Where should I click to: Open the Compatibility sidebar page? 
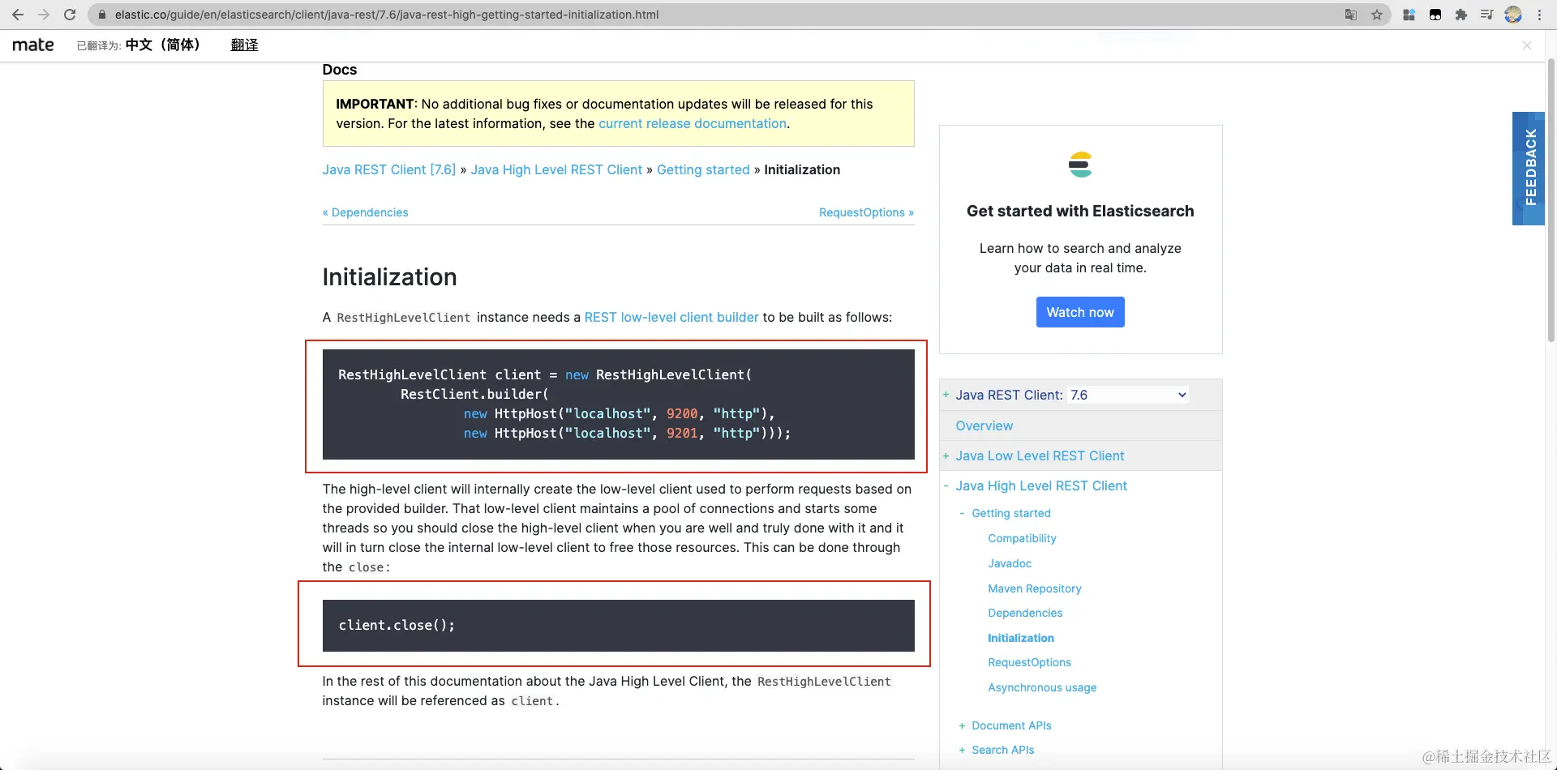1022,538
